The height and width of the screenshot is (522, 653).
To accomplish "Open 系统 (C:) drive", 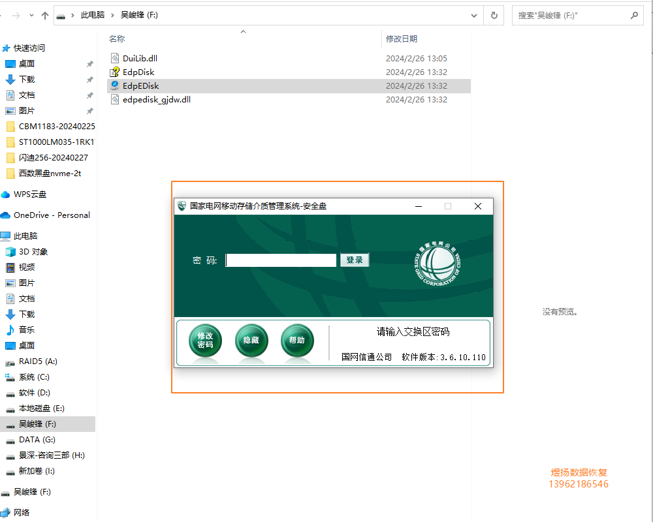I will 34,377.
